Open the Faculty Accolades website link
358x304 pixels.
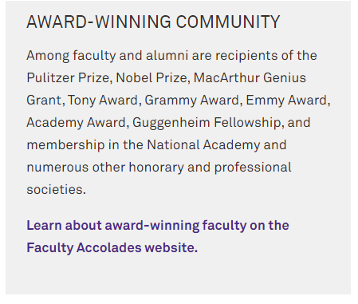coord(158,236)
